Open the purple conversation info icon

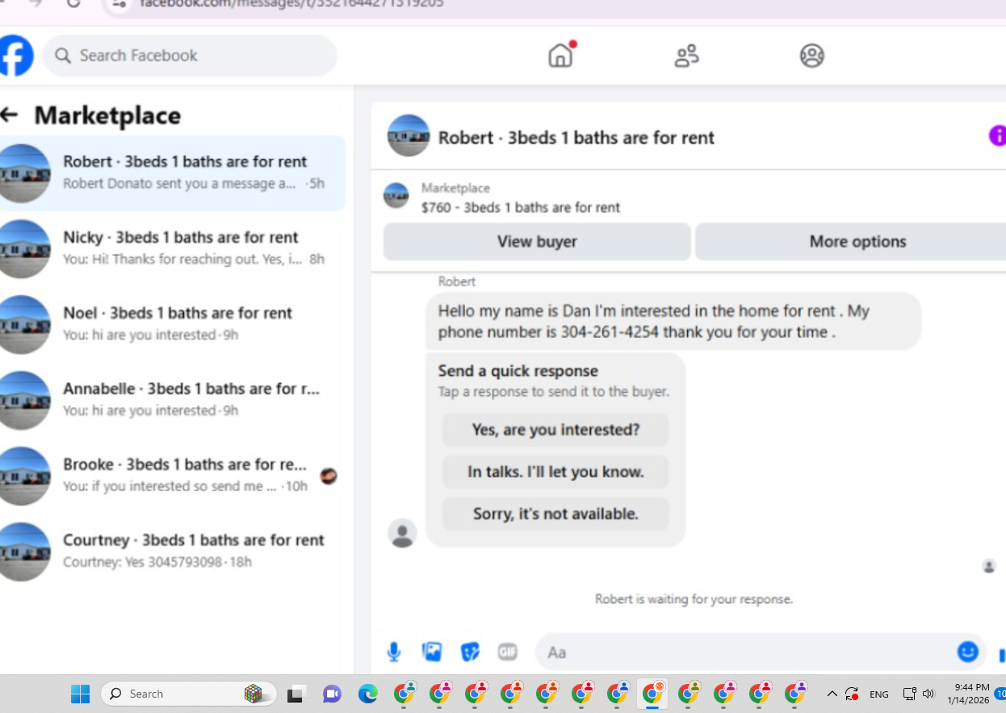pos(997,136)
